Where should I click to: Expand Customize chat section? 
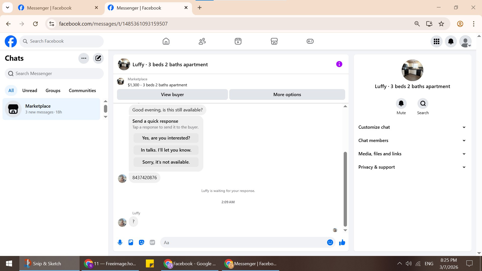[412, 127]
